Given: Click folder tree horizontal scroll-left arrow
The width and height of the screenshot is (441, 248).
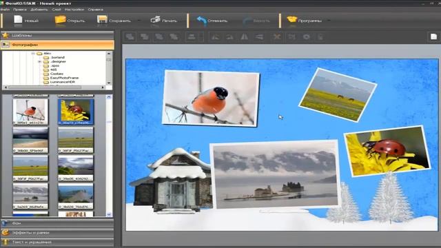Looking at the screenshot, I should point(6,87).
